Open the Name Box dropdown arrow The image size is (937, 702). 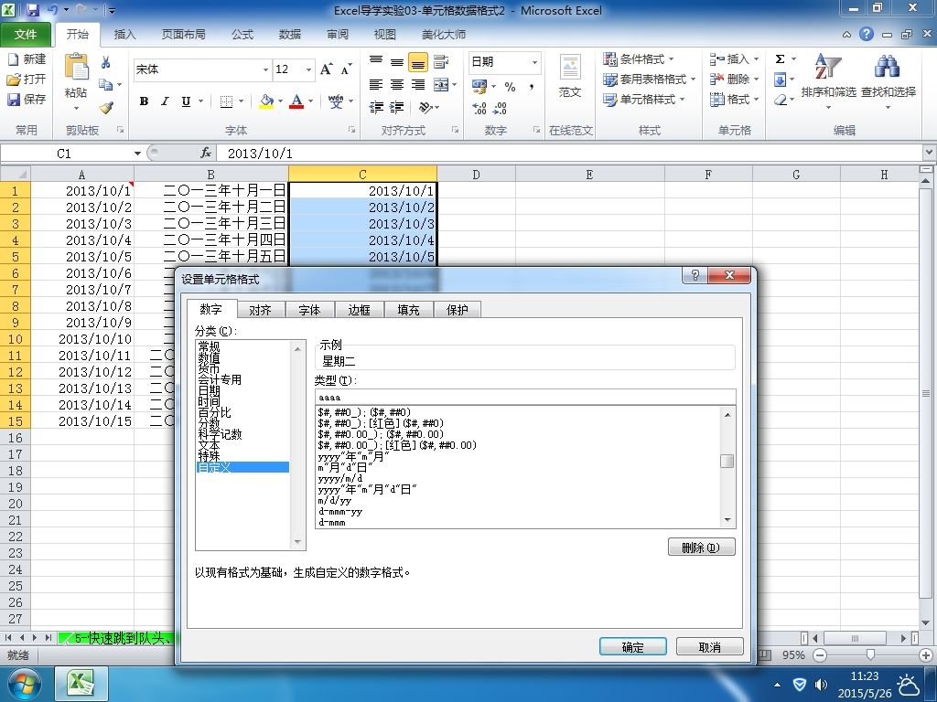pyautogui.click(x=137, y=154)
